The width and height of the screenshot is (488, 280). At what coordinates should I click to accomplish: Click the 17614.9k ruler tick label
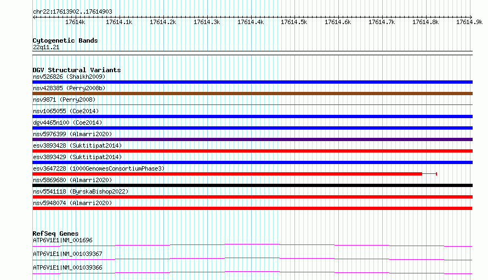[469, 22]
